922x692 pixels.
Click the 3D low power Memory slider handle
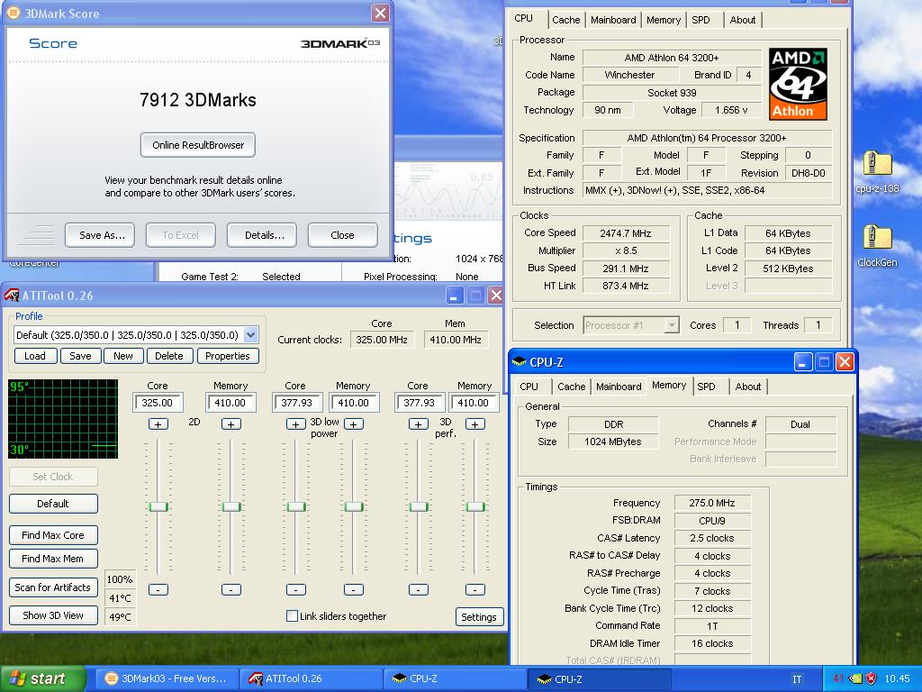(x=353, y=506)
